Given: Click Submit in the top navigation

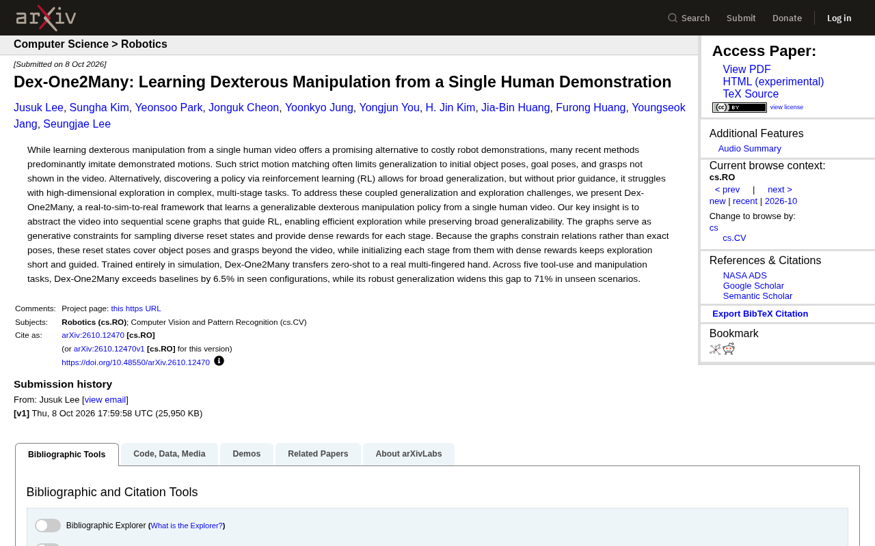Looking at the screenshot, I should coord(741,18).
